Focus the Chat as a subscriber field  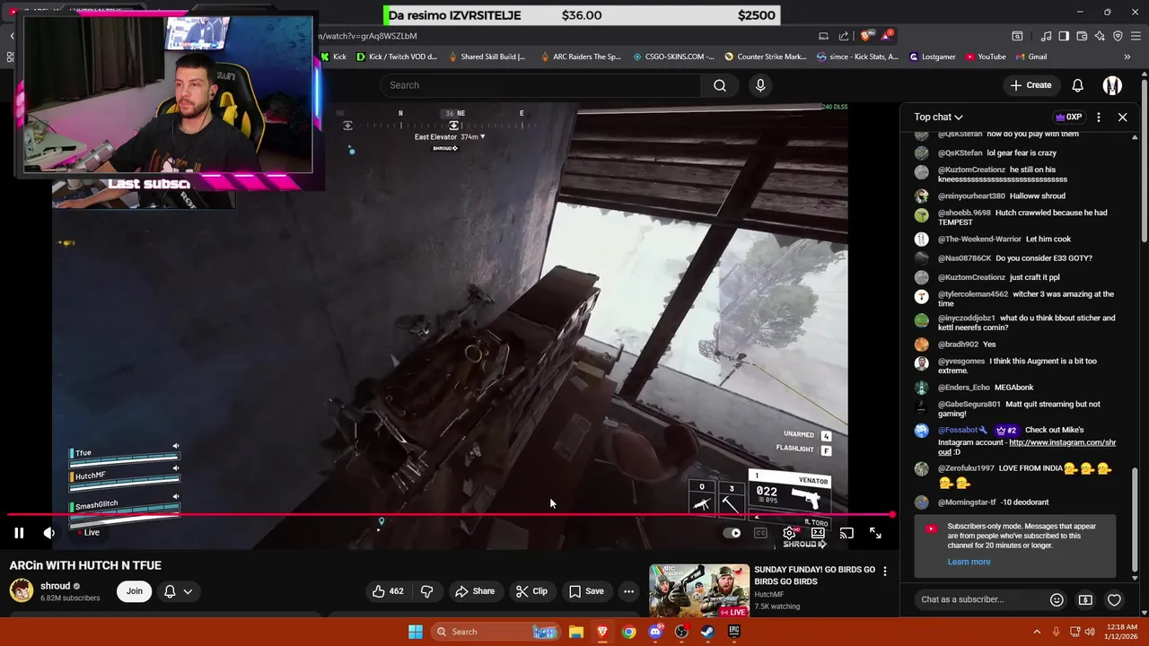tap(978, 599)
